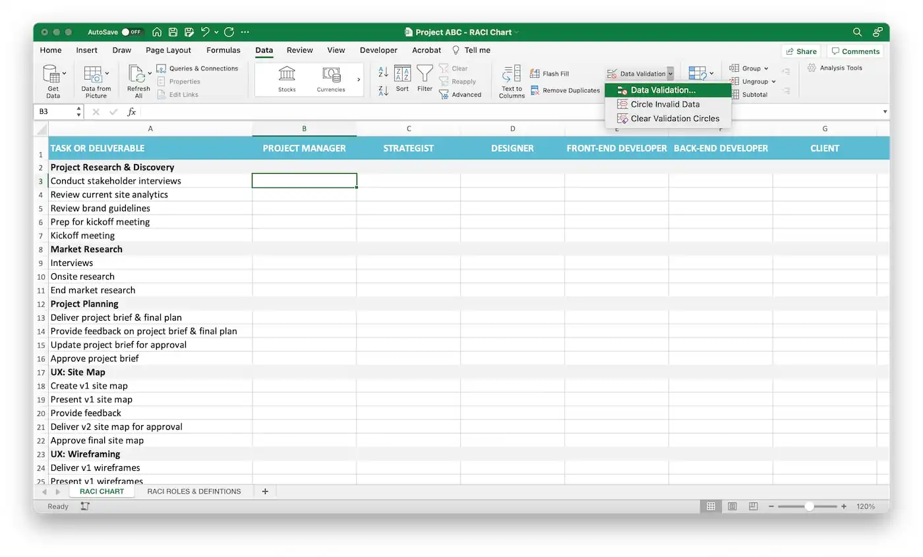Viewport: 923px width, 557px height.
Task: Switch to Normal view icon
Action: click(711, 506)
